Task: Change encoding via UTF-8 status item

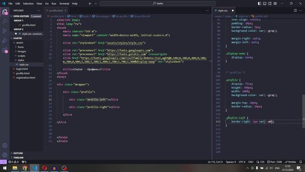Action: tap(242, 162)
